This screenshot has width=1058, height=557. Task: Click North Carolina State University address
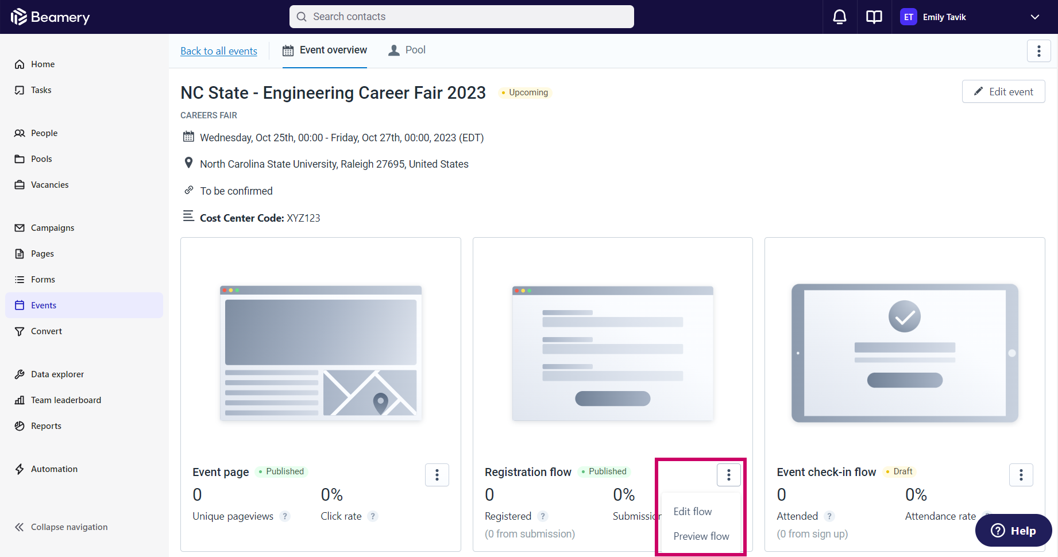[334, 164]
